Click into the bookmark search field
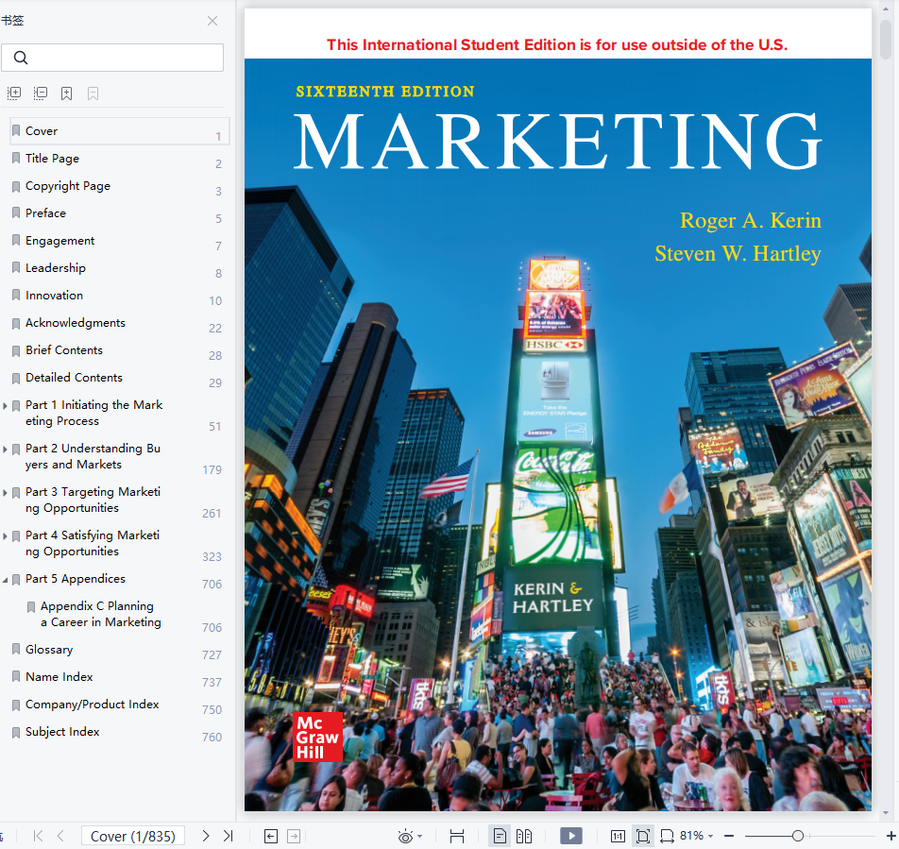This screenshot has width=899, height=849. tap(112, 58)
